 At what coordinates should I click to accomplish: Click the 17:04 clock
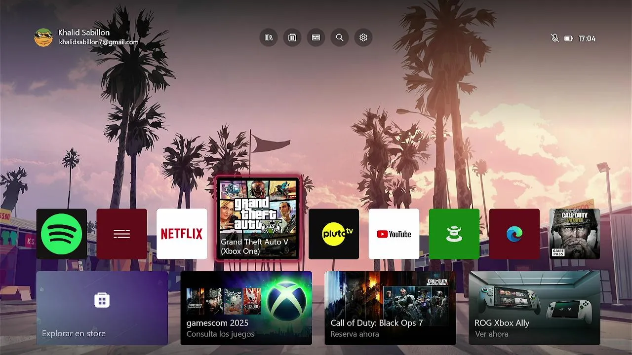tap(587, 38)
